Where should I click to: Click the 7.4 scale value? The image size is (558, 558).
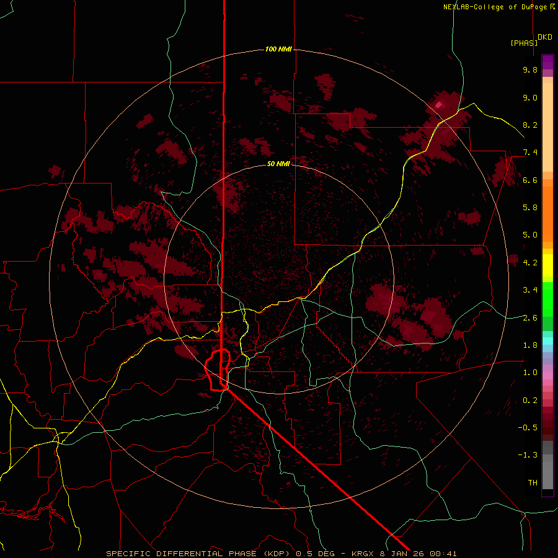pyautogui.click(x=530, y=153)
